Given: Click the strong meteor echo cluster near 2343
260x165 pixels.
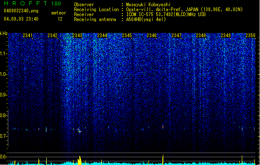Looking at the screenshot, I should [x=79, y=130].
